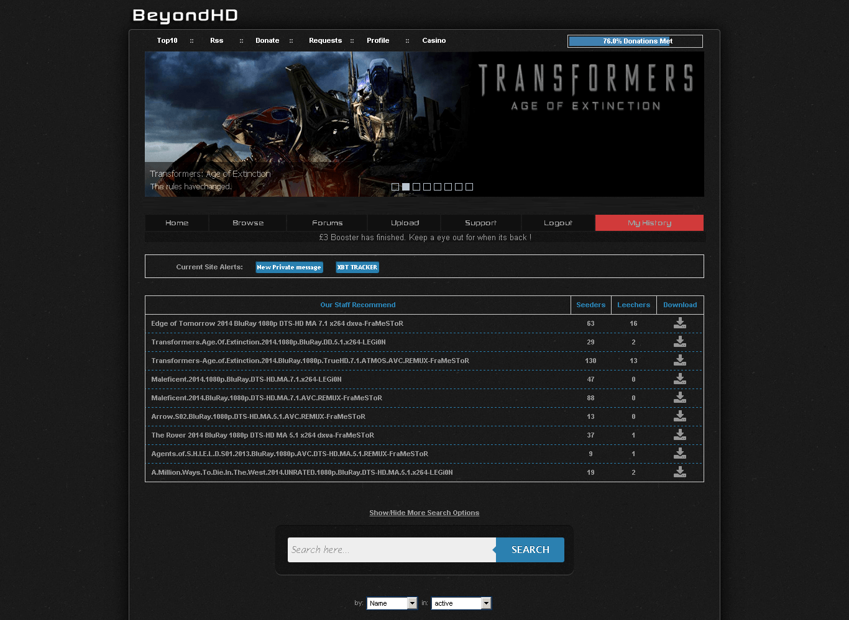
Task: Click the 76.0% Donations Met progress bar
Action: [635, 41]
